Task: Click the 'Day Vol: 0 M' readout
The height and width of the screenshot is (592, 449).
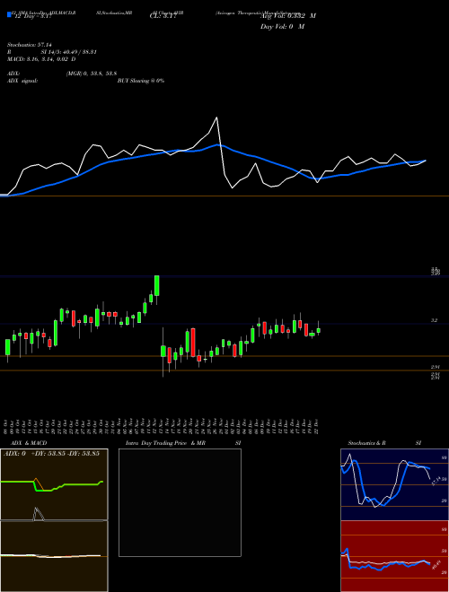Action: click(x=282, y=27)
